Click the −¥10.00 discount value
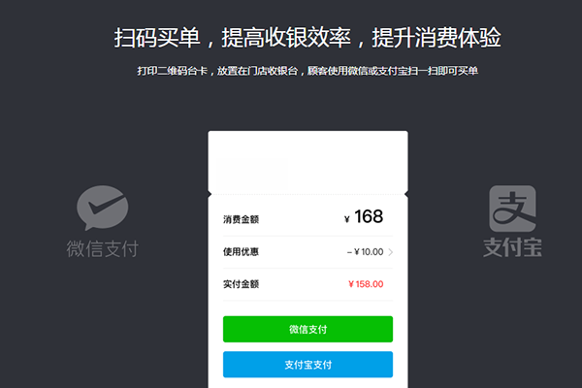The image size is (582, 388). [366, 252]
